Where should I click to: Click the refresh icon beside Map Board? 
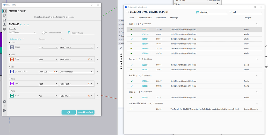[21, 25]
